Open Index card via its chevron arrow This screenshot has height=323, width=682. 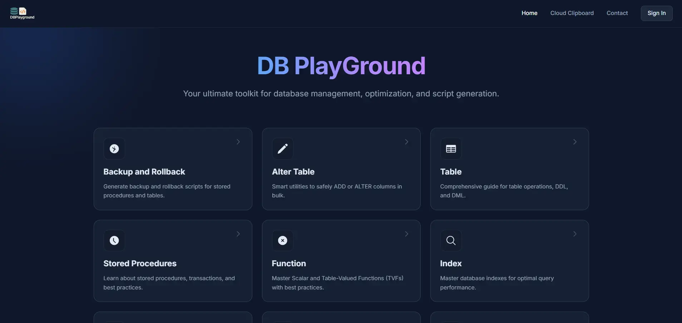pos(575,234)
